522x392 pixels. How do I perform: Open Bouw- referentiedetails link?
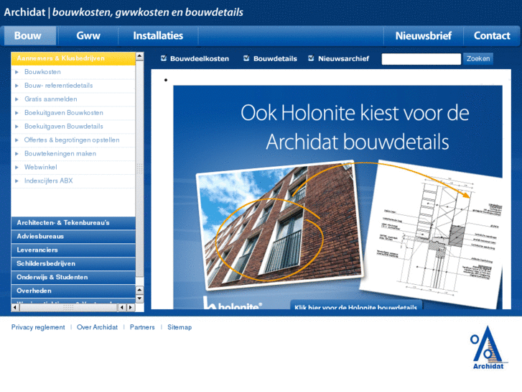59,86
